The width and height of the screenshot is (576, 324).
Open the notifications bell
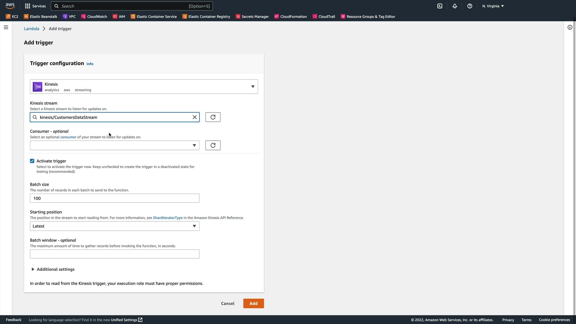tap(455, 6)
